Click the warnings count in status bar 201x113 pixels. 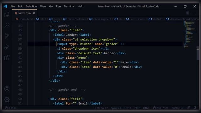13,108
